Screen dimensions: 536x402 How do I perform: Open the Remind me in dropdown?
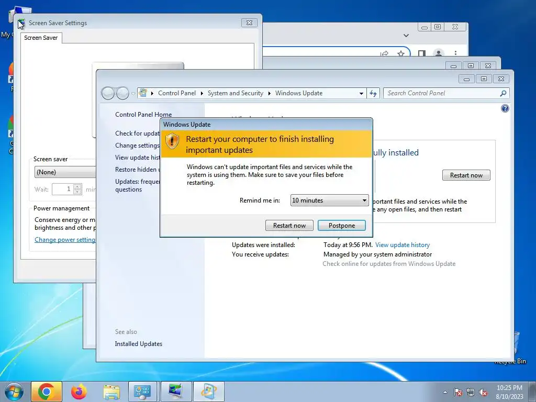pyautogui.click(x=329, y=200)
